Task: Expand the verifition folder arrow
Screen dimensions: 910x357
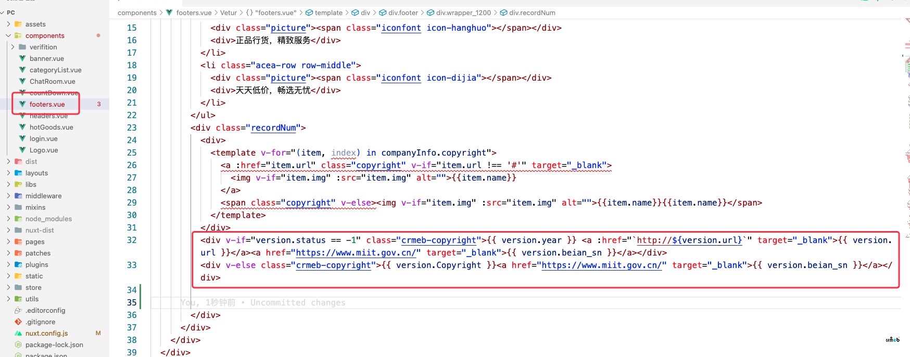Action: (13, 47)
